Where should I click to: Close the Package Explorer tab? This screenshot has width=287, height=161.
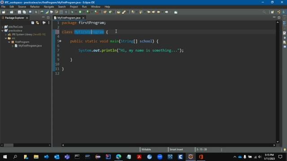coord(27,18)
